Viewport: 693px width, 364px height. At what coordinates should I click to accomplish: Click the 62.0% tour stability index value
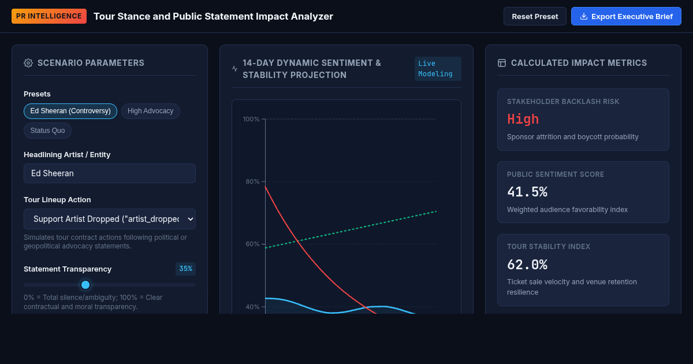pyautogui.click(x=527, y=265)
